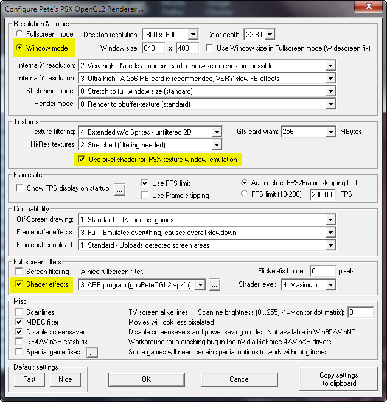Open the Shader effects type dropdown
This screenshot has height=402, width=387.
pos(142,285)
